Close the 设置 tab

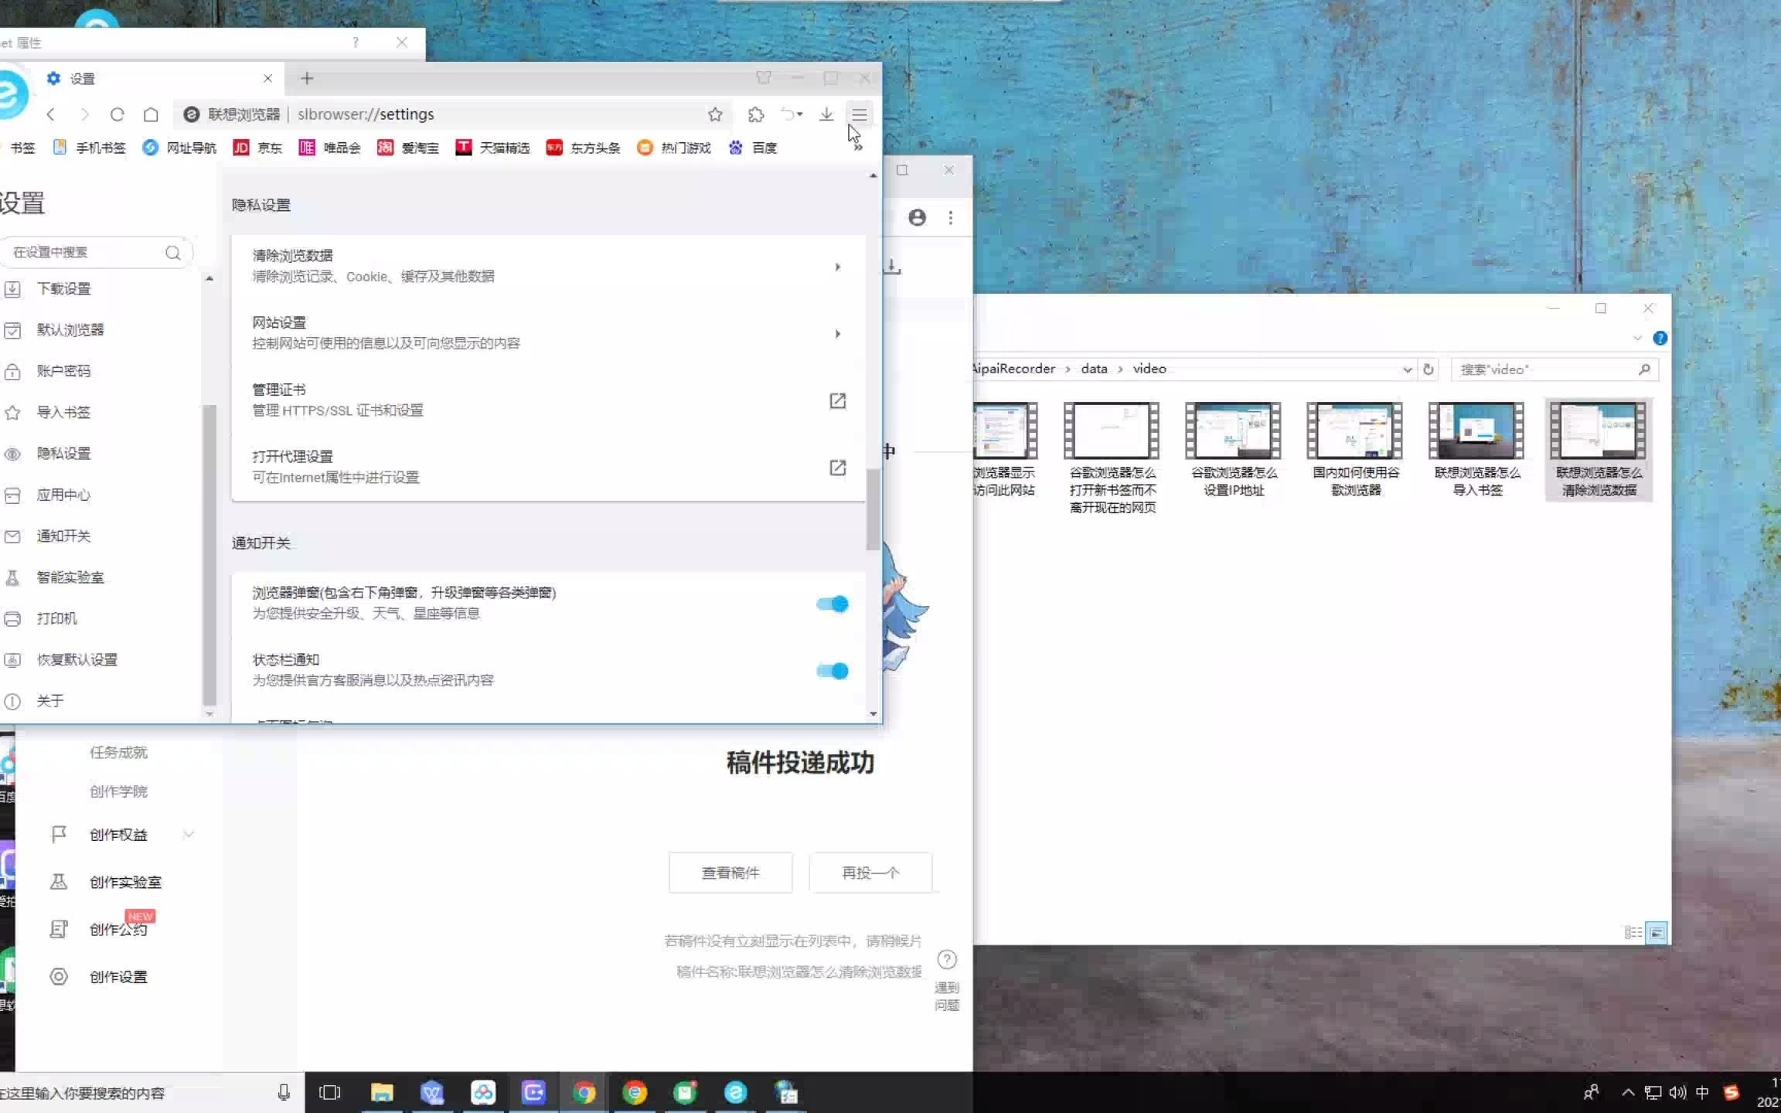(x=267, y=78)
